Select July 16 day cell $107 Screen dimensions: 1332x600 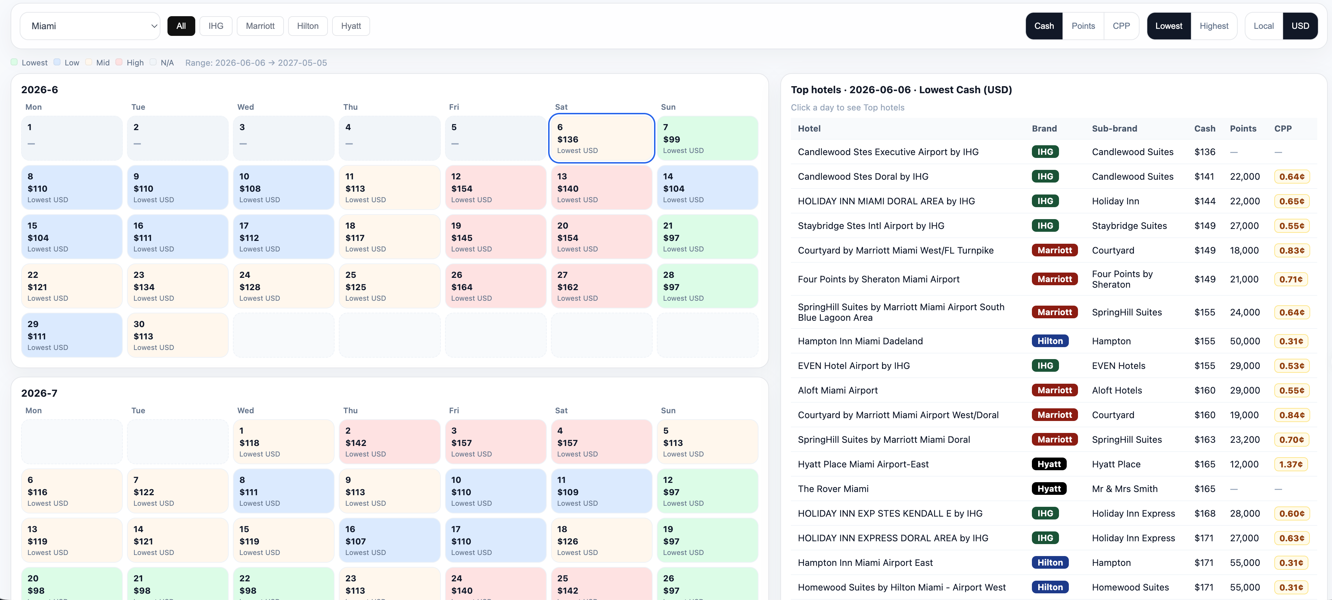coord(389,540)
